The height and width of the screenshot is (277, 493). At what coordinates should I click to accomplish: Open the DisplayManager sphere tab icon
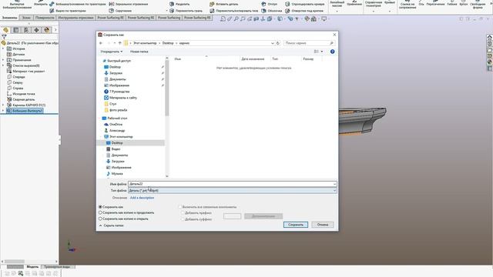[47, 30]
